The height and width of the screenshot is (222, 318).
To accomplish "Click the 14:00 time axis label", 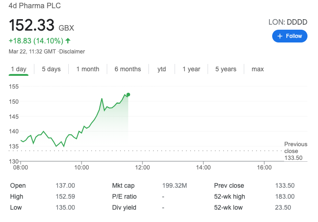I will coord(203,167).
